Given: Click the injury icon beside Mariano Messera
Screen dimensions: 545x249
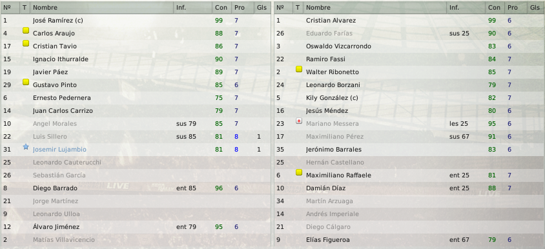Looking at the screenshot, I should [299, 121].
